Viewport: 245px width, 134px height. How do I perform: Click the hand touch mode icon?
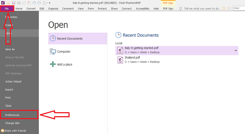point(44,3)
